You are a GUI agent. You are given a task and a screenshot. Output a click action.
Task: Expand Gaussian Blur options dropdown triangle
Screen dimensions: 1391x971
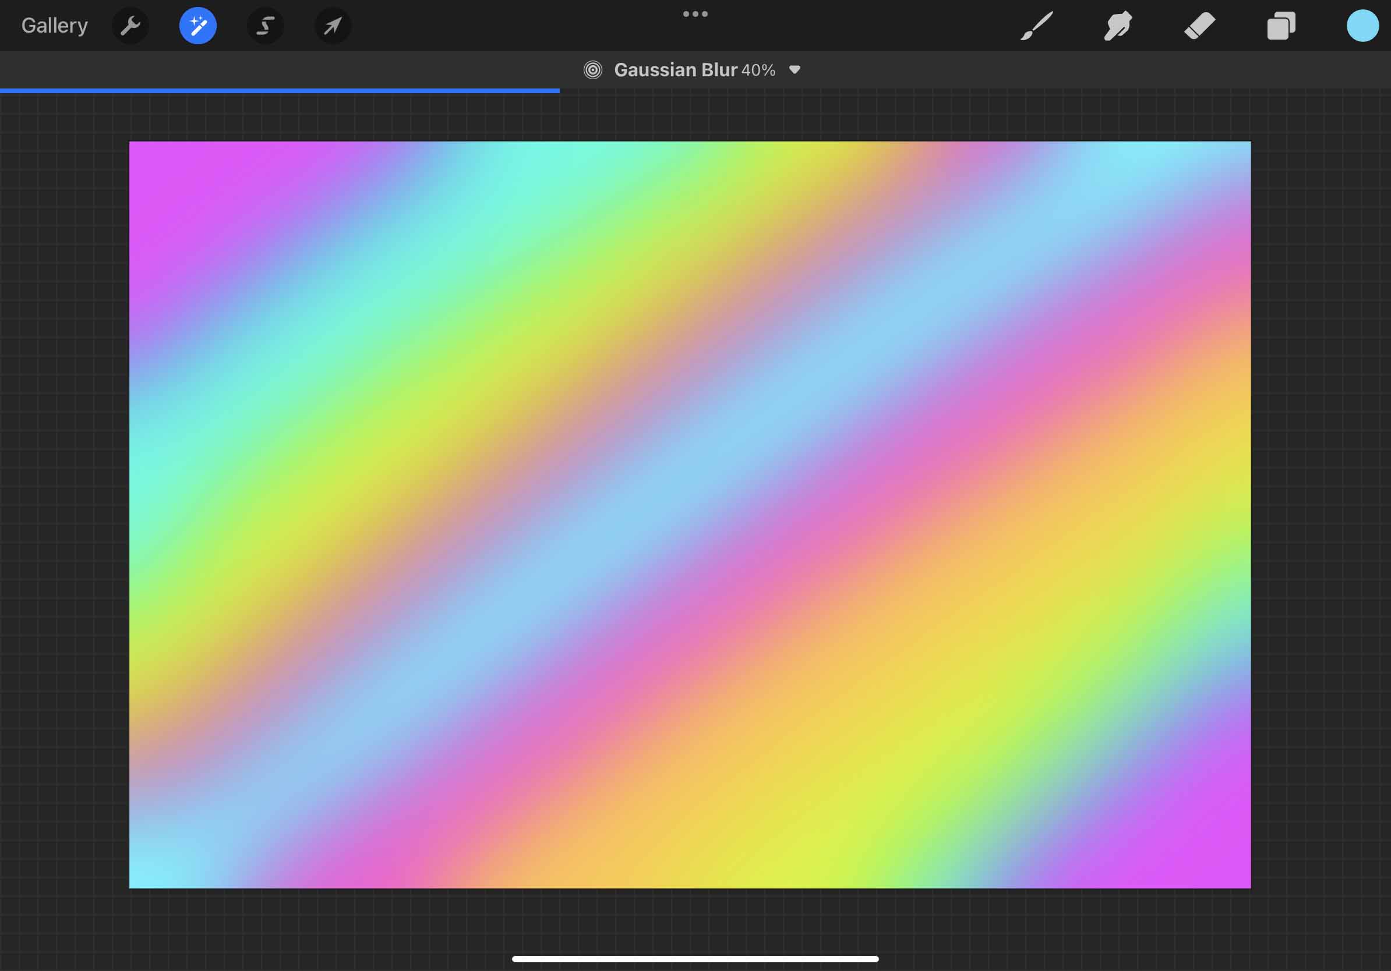(795, 70)
